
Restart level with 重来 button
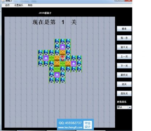124,29
